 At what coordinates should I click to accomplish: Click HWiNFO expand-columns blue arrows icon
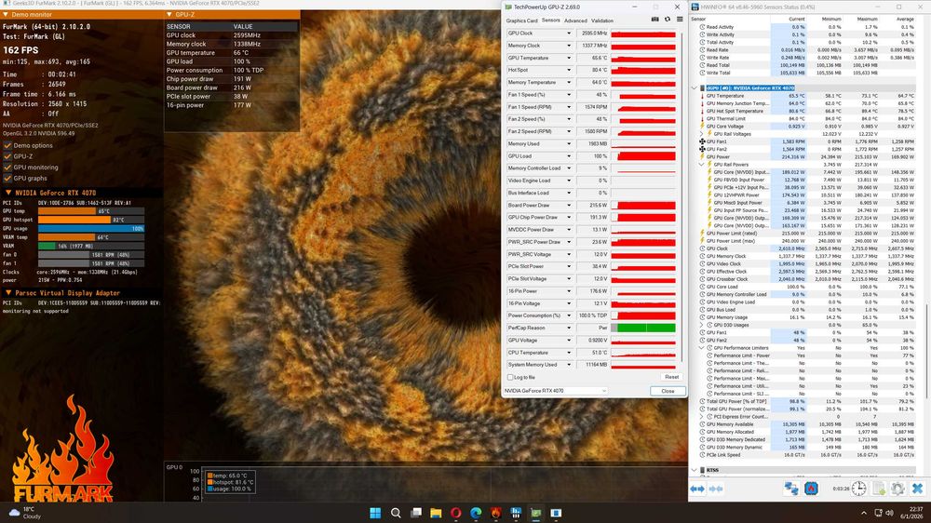coord(697,489)
